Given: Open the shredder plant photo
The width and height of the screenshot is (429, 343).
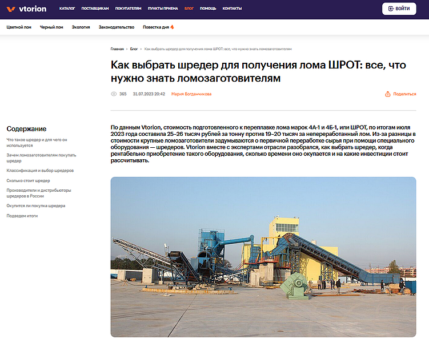Looking at the screenshot, I should pos(263,257).
